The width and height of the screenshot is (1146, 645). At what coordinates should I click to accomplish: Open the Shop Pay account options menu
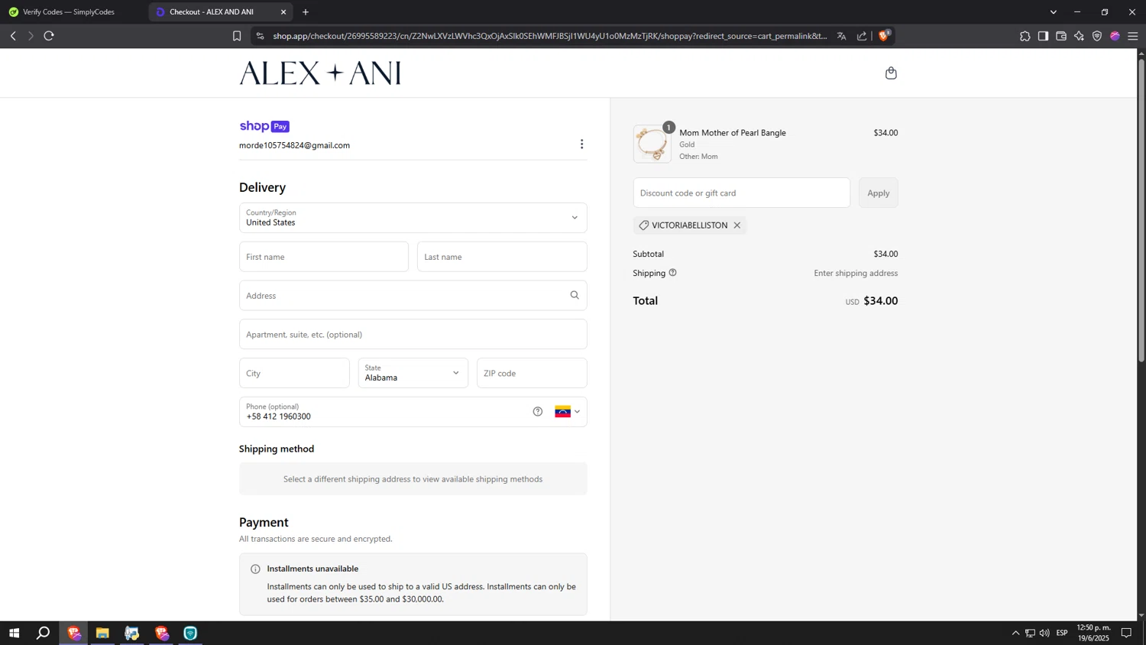point(581,144)
